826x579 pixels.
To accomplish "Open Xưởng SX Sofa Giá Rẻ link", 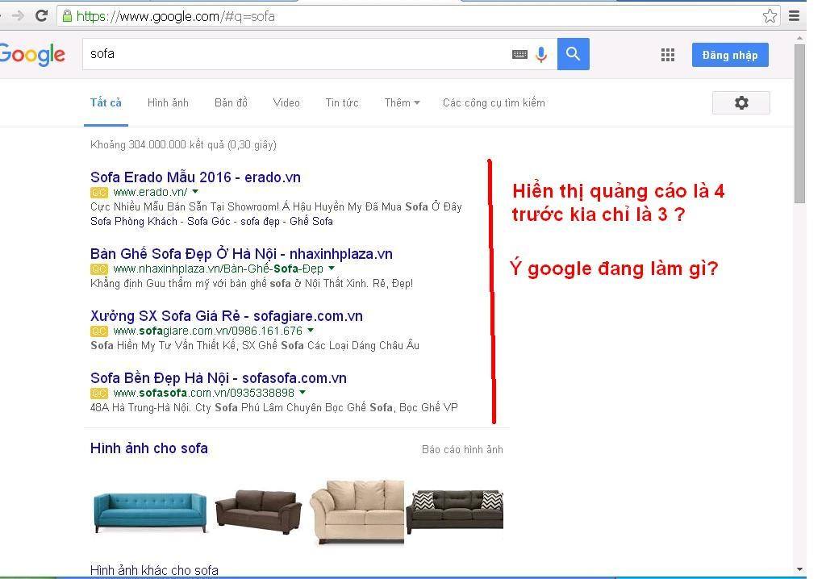I will point(227,316).
